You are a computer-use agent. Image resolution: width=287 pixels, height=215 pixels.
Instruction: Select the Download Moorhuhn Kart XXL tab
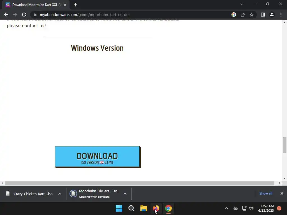tap(36, 5)
